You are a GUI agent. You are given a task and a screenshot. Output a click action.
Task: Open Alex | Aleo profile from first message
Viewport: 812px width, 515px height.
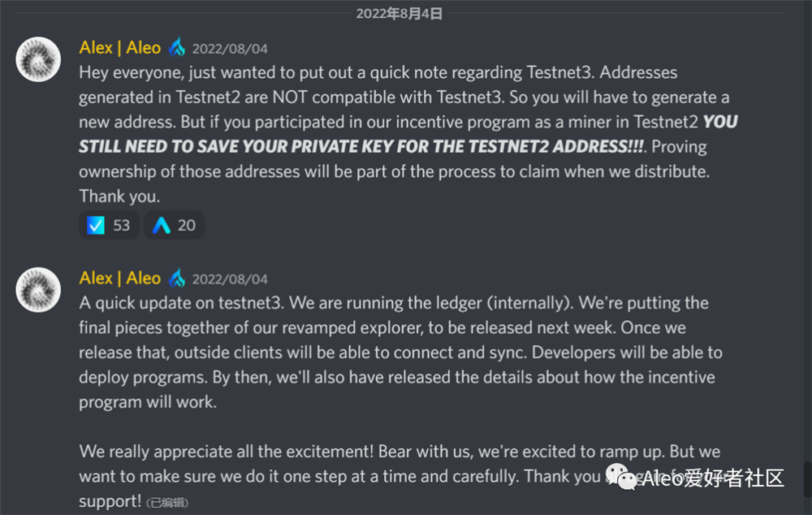pyautogui.click(x=119, y=48)
